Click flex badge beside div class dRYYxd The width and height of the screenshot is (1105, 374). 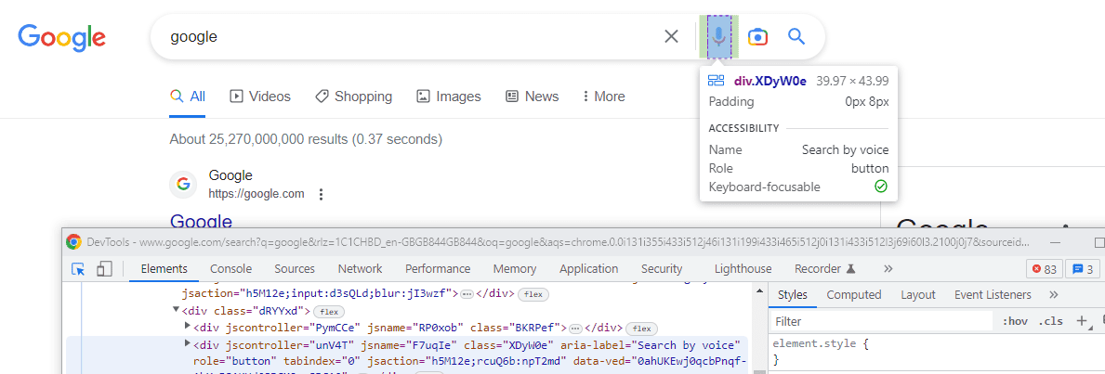click(328, 311)
